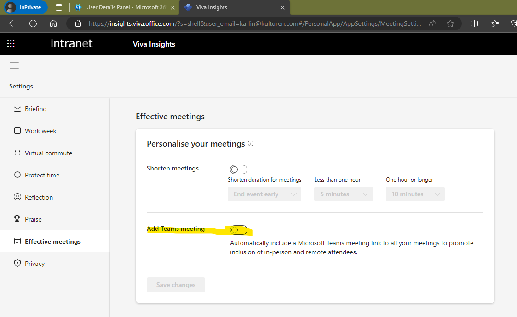Image resolution: width=517 pixels, height=317 pixels.
Task: Open the 10 minutes dropdown
Action: pyautogui.click(x=415, y=194)
